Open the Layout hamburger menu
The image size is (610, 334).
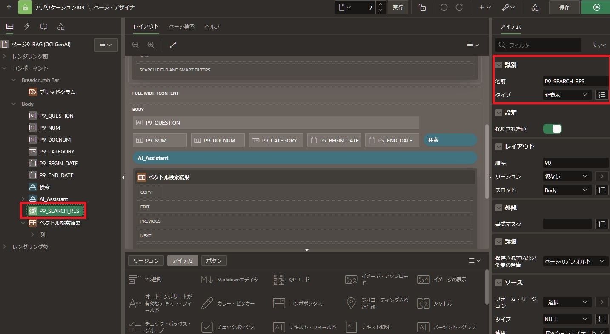[473, 45]
